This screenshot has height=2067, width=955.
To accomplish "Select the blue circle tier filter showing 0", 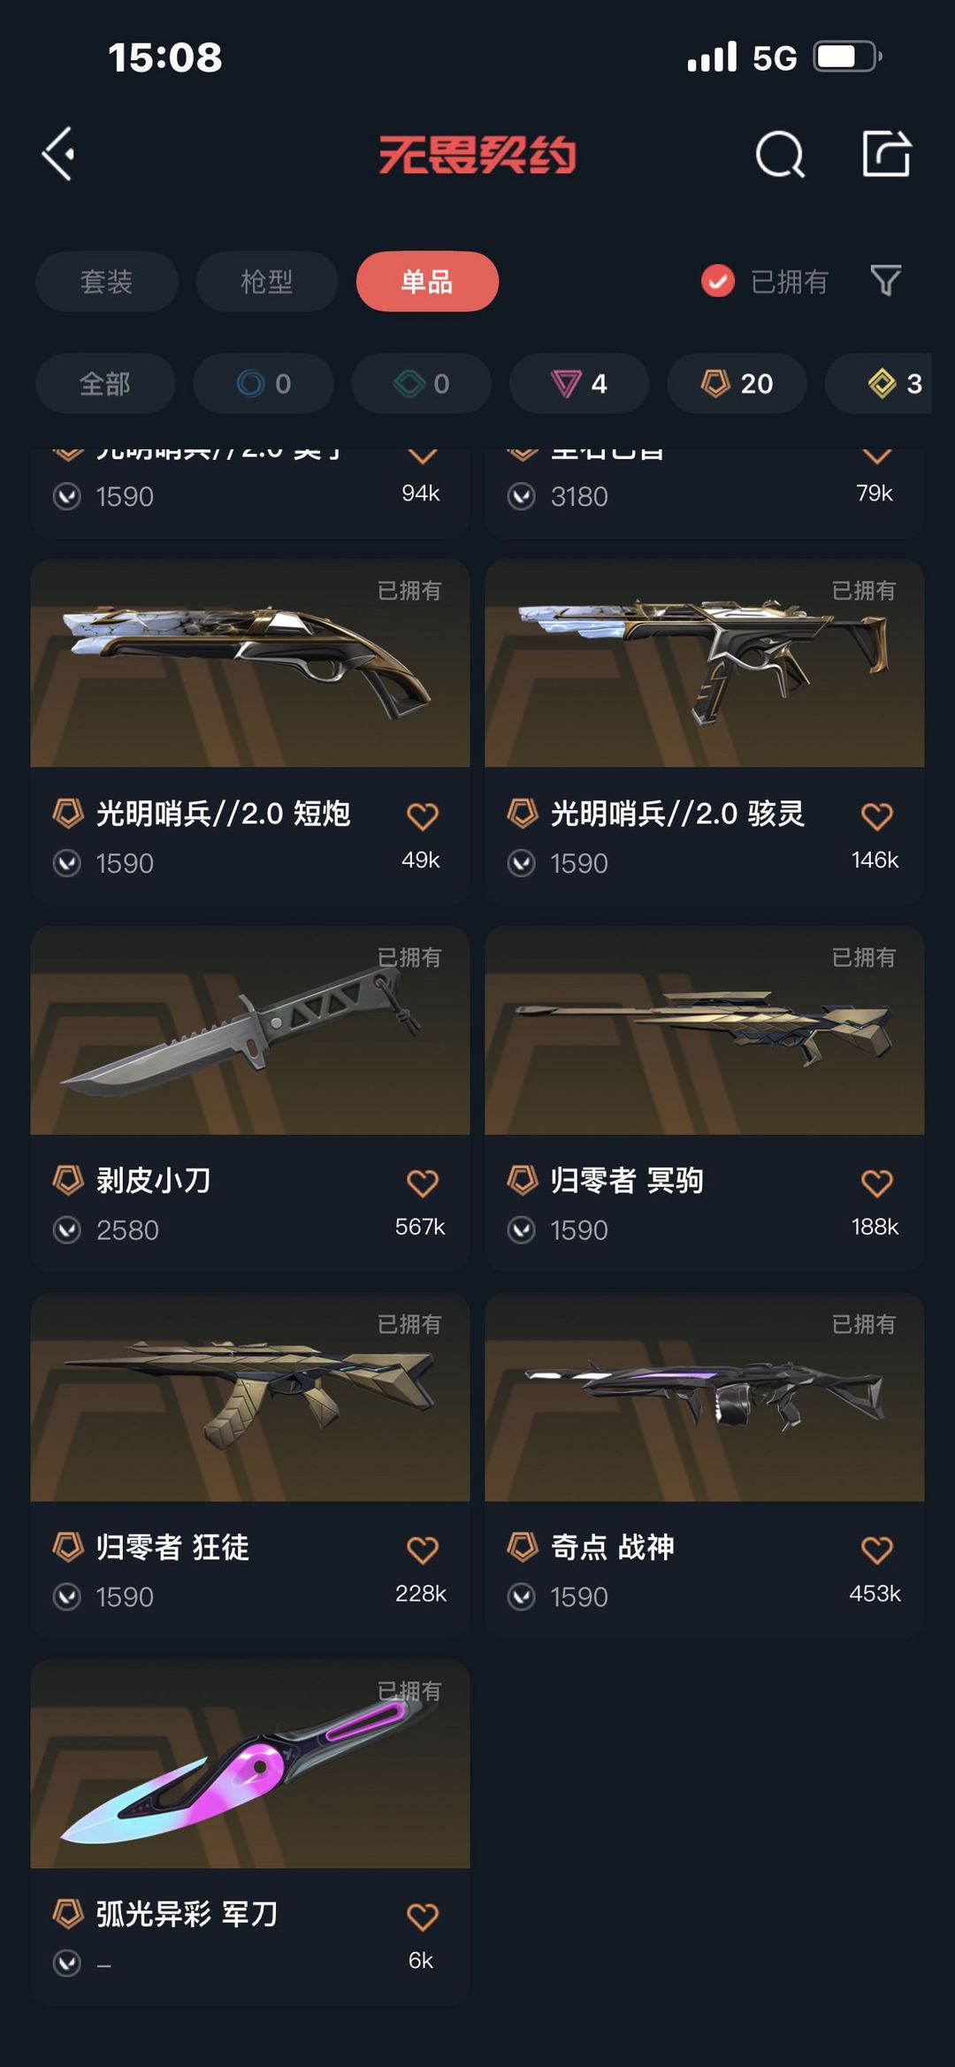I will pyautogui.click(x=264, y=383).
